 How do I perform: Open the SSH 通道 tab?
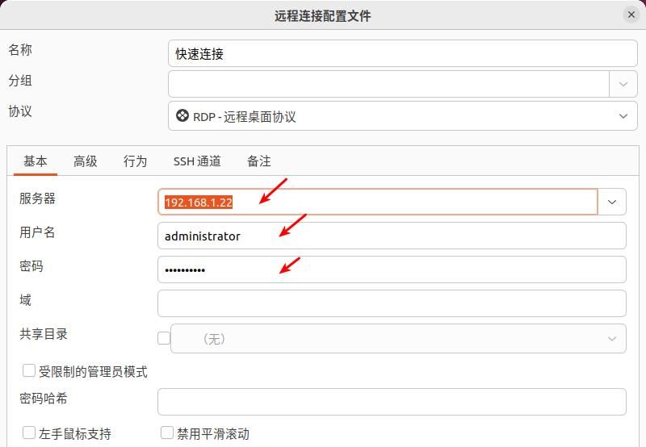click(x=197, y=161)
